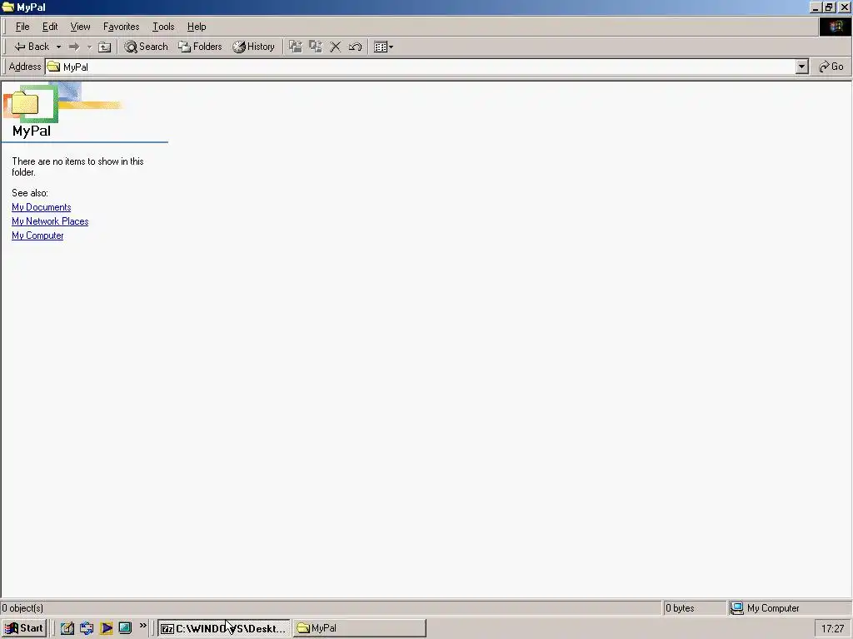Click the My Computer status bar zone
This screenshot has height=639, width=853.
click(x=790, y=608)
